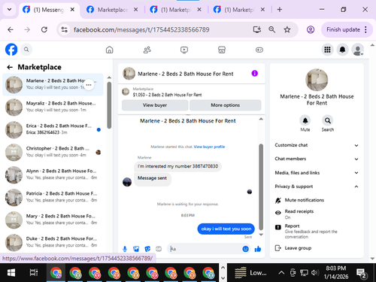Open Chrome three-dot menu
The width and height of the screenshot is (376, 282).
(365, 29)
